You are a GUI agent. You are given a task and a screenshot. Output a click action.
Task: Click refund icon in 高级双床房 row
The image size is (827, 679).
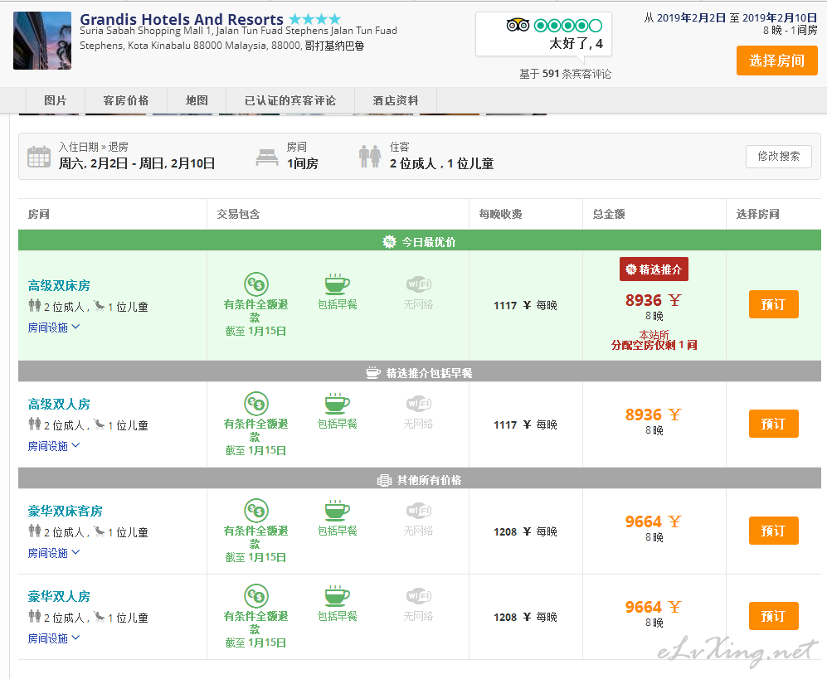[256, 284]
